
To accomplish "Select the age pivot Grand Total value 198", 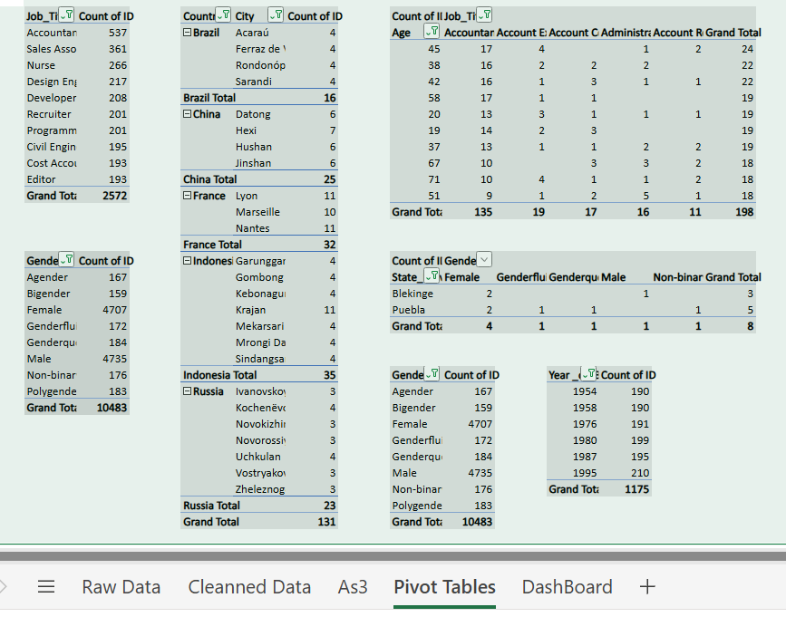I will pos(730,212).
